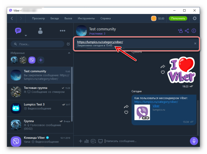Open the sticker picker cat icon

(x=100, y=141)
